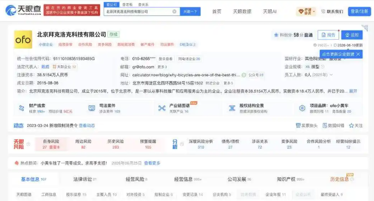Clear the search box with the X icon
374x201 pixels.
click(x=175, y=12)
